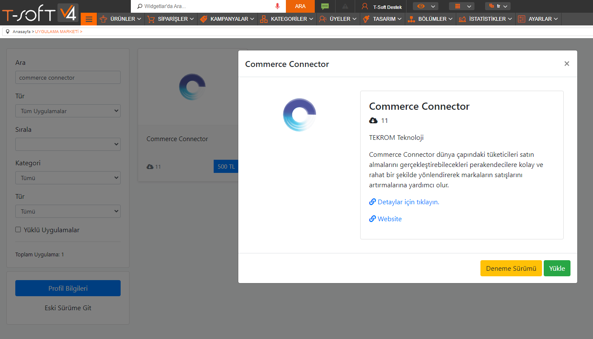Click the TEKROM Teknoloji developer name

coord(396,138)
